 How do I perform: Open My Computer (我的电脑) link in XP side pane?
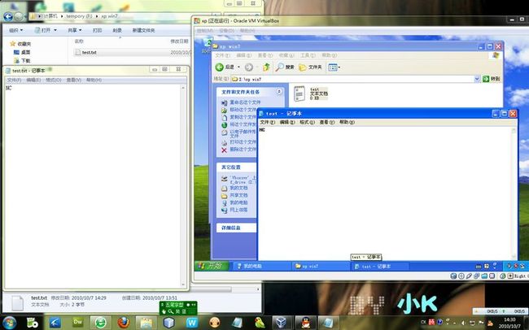[x=234, y=202]
